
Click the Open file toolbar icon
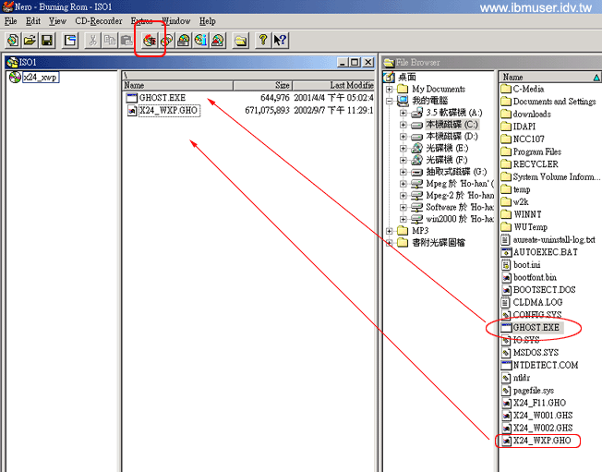30,41
